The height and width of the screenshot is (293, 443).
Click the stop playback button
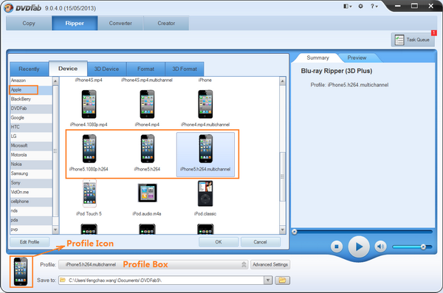click(337, 247)
